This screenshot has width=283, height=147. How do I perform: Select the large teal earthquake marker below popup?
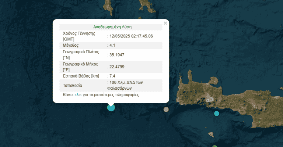tap(111, 107)
